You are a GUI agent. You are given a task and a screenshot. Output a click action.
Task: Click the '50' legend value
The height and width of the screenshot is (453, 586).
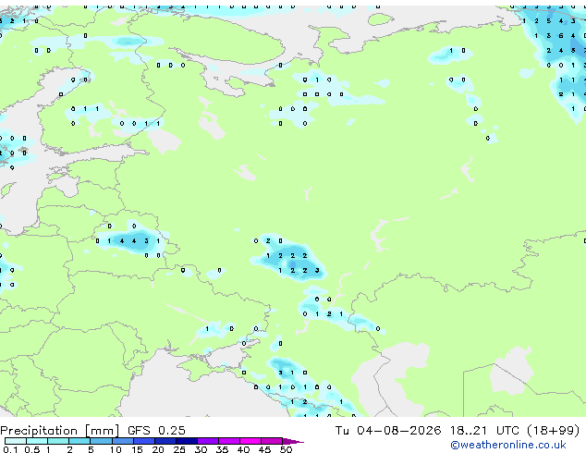[x=286, y=449]
